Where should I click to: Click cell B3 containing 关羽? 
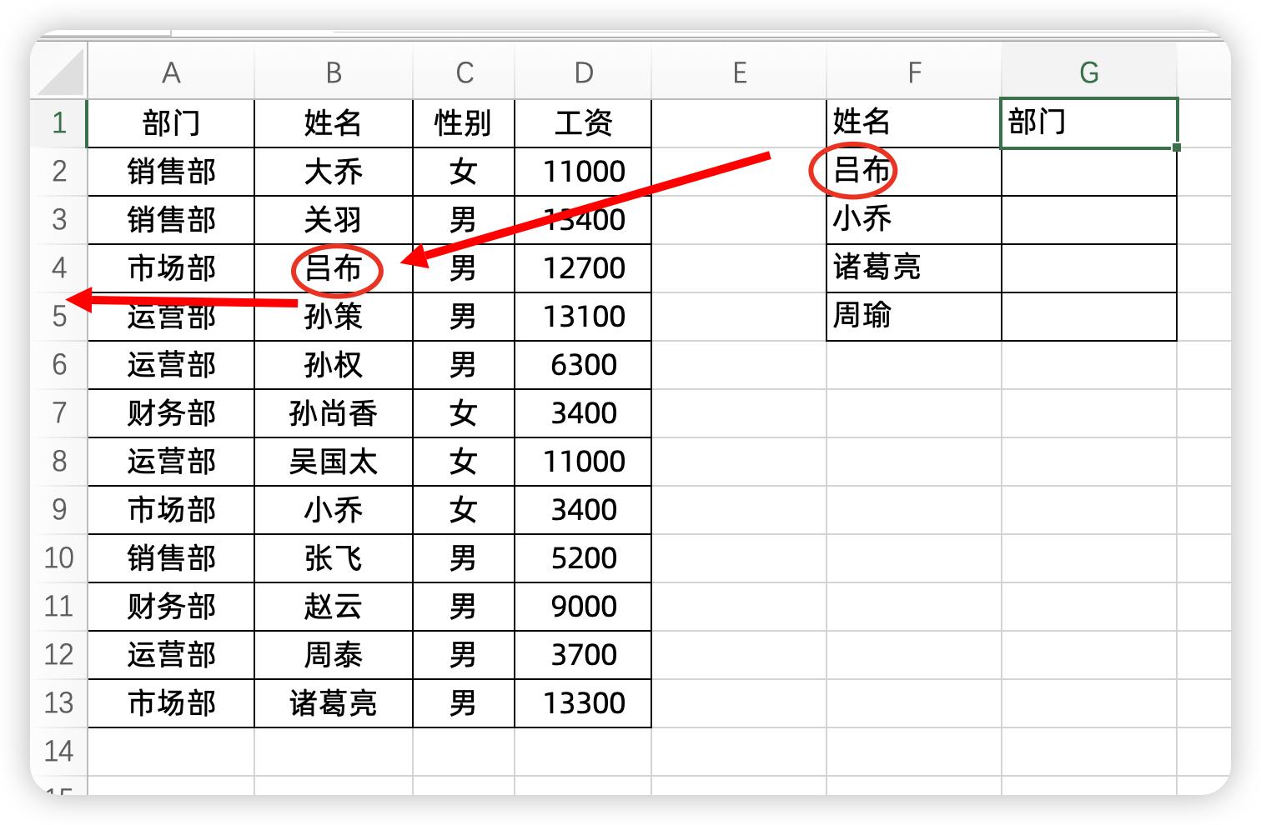pyautogui.click(x=334, y=220)
